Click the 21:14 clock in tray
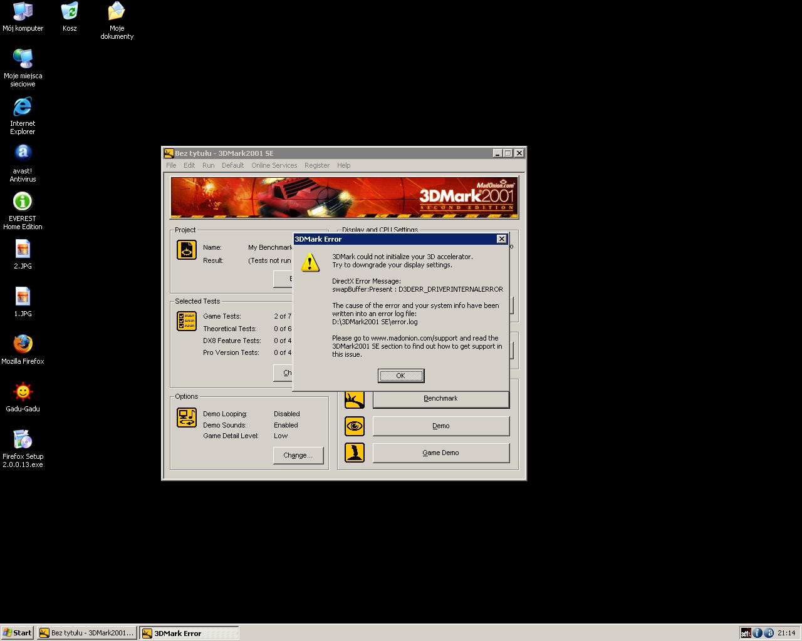 click(x=786, y=633)
